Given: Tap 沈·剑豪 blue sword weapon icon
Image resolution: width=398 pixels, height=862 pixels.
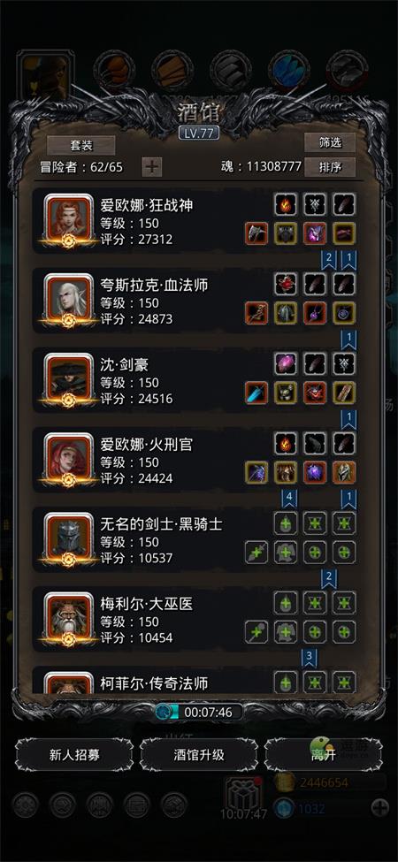Looking at the screenshot, I should (x=256, y=393).
